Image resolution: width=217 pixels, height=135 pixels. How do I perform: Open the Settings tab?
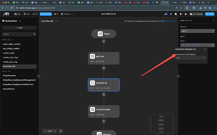coord(65,14)
